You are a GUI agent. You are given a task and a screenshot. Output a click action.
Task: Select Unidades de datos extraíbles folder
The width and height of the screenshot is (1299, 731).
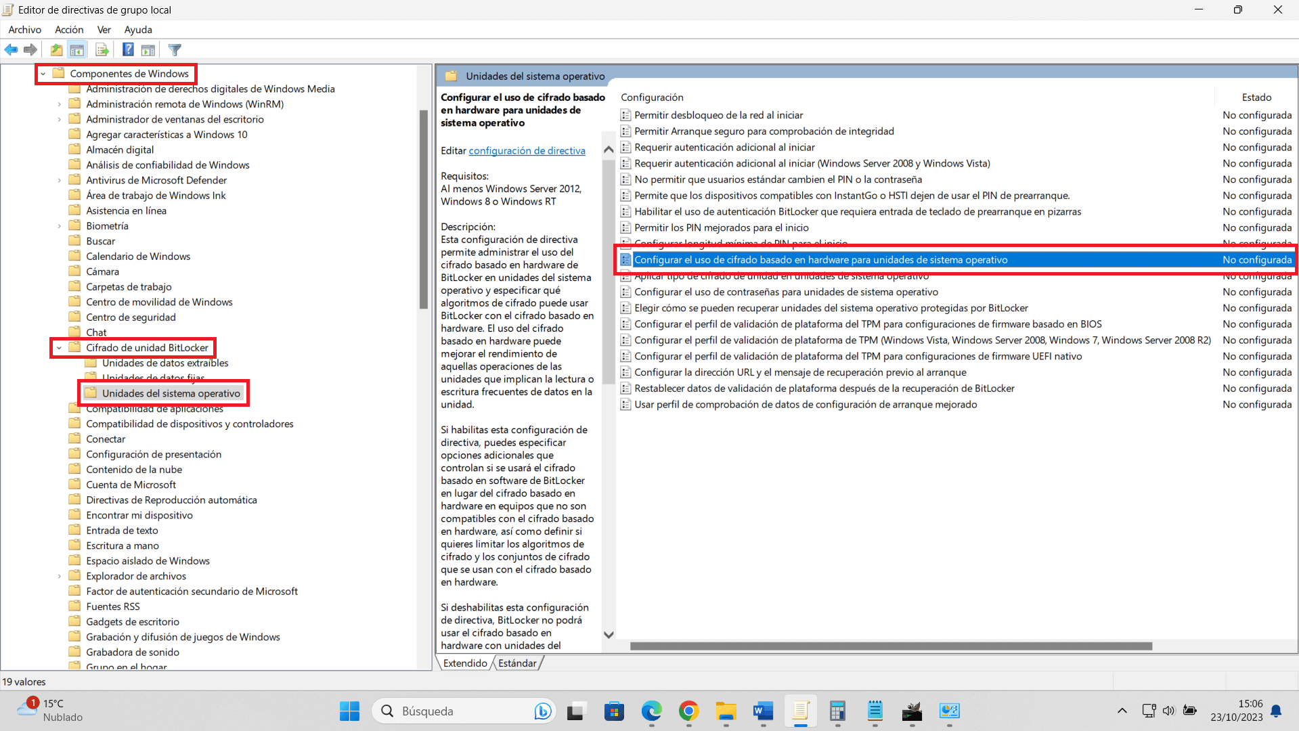tap(165, 363)
